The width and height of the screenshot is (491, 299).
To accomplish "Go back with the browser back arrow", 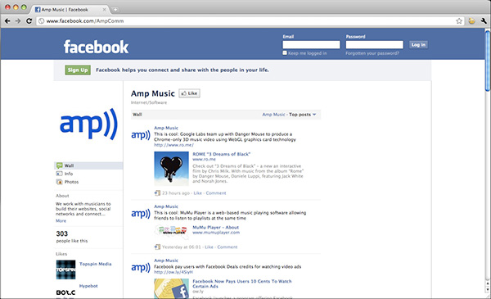I will 7,21.
